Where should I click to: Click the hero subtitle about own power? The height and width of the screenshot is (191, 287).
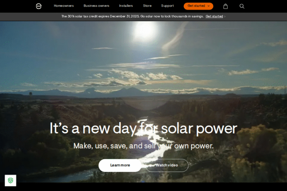click(x=143, y=146)
